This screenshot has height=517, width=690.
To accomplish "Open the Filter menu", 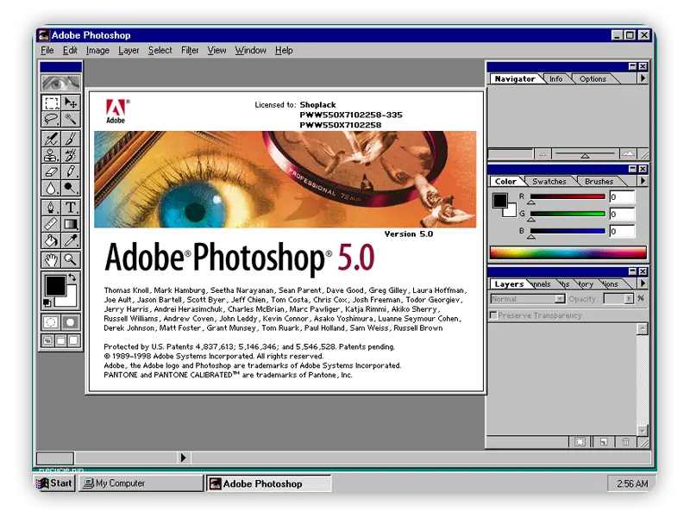I will (190, 50).
